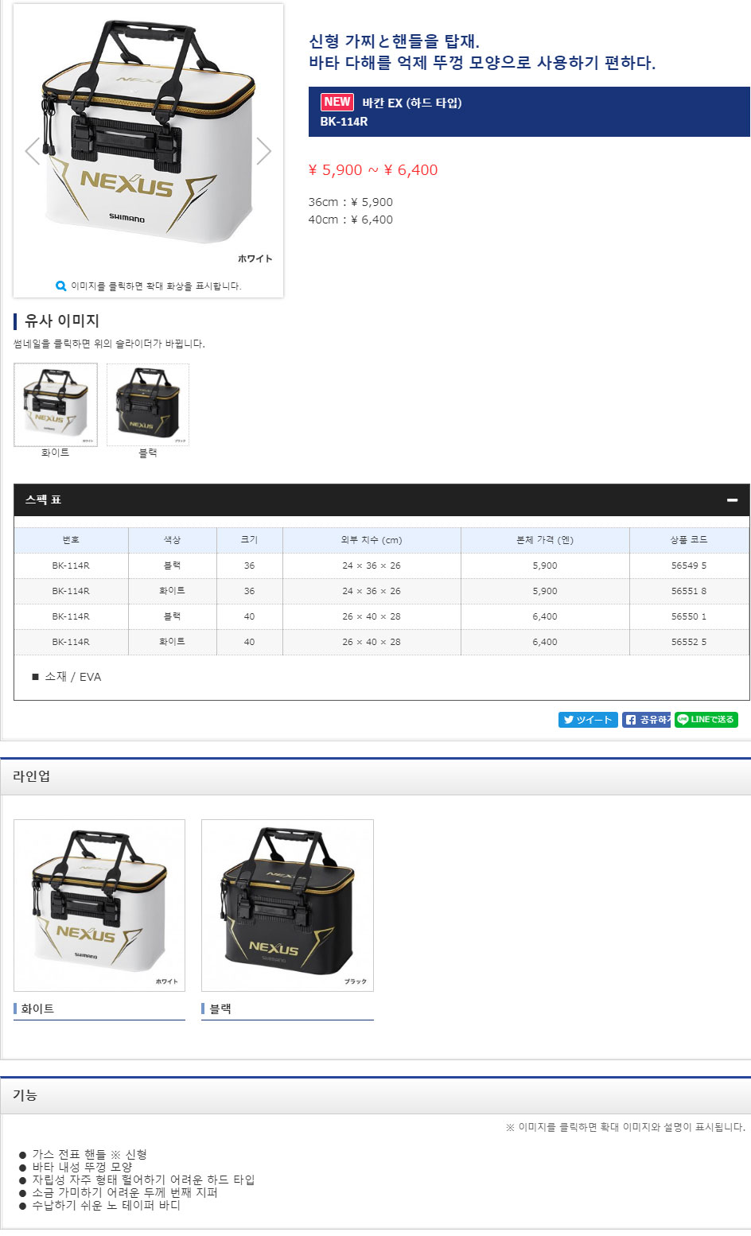751x1236 pixels.
Task: Click the 노 테이퍼 바디 feature item
Action: tap(99, 1205)
